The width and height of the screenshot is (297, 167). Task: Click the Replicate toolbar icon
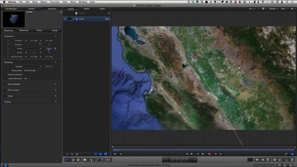[x=292, y=160]
